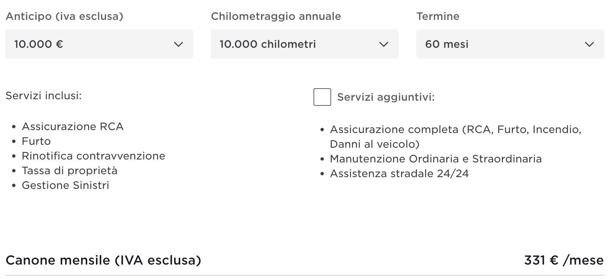613x280 pixels.
Task: Click the "Termine" field label
Action: [438, 16]
